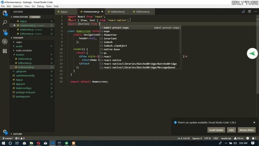This screenshot has height=146, width=259.
Task: Open package-lock.json in explorer
Action: (x=25, y=92)
